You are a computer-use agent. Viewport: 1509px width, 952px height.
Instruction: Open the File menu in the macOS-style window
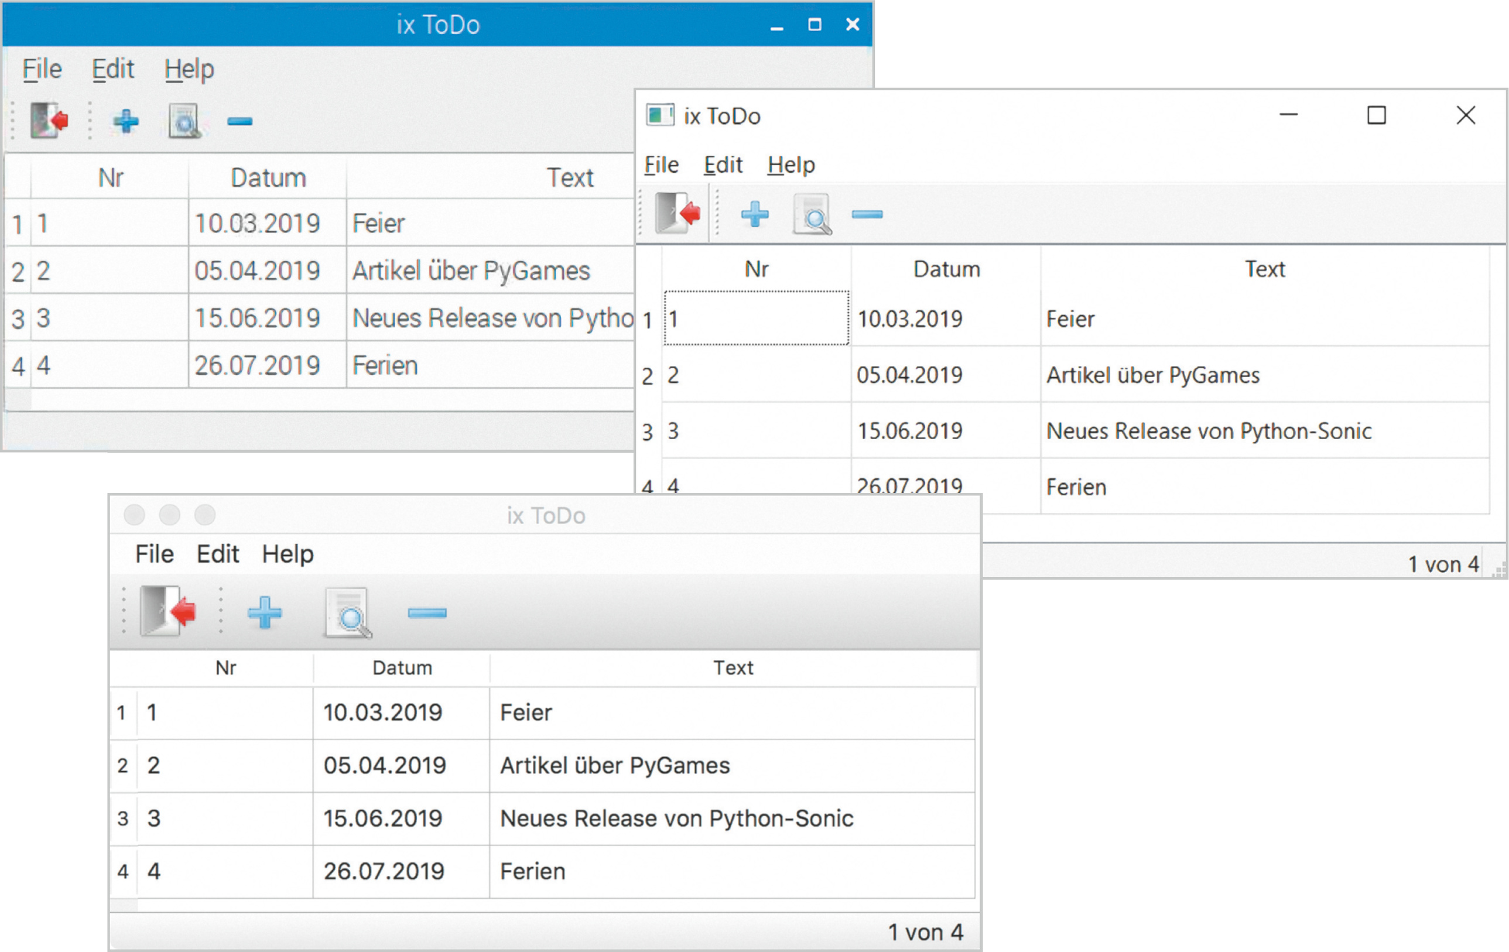[154, 553]
